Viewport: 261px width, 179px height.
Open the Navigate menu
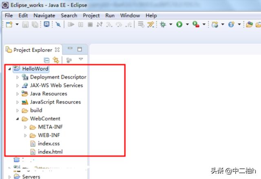coord(44,15)
